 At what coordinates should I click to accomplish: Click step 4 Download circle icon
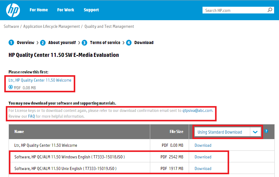pos(129,42)
